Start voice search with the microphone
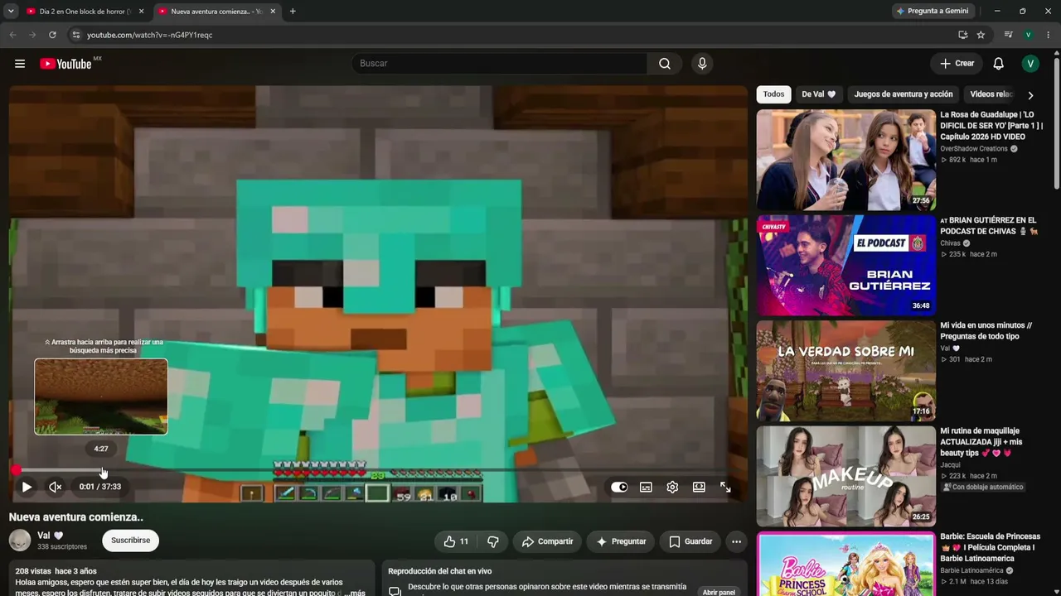Viewport: 1061px width, 596px height. click(702, 64)
